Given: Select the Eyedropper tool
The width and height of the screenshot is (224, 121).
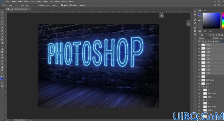Looking at the screenshot, I should tap(2, 28).
